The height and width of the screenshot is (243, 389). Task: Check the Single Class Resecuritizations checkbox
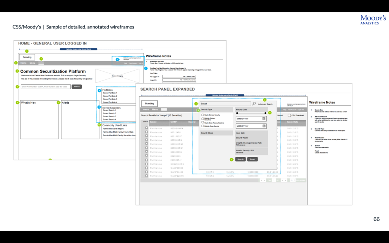pos(203,123)
